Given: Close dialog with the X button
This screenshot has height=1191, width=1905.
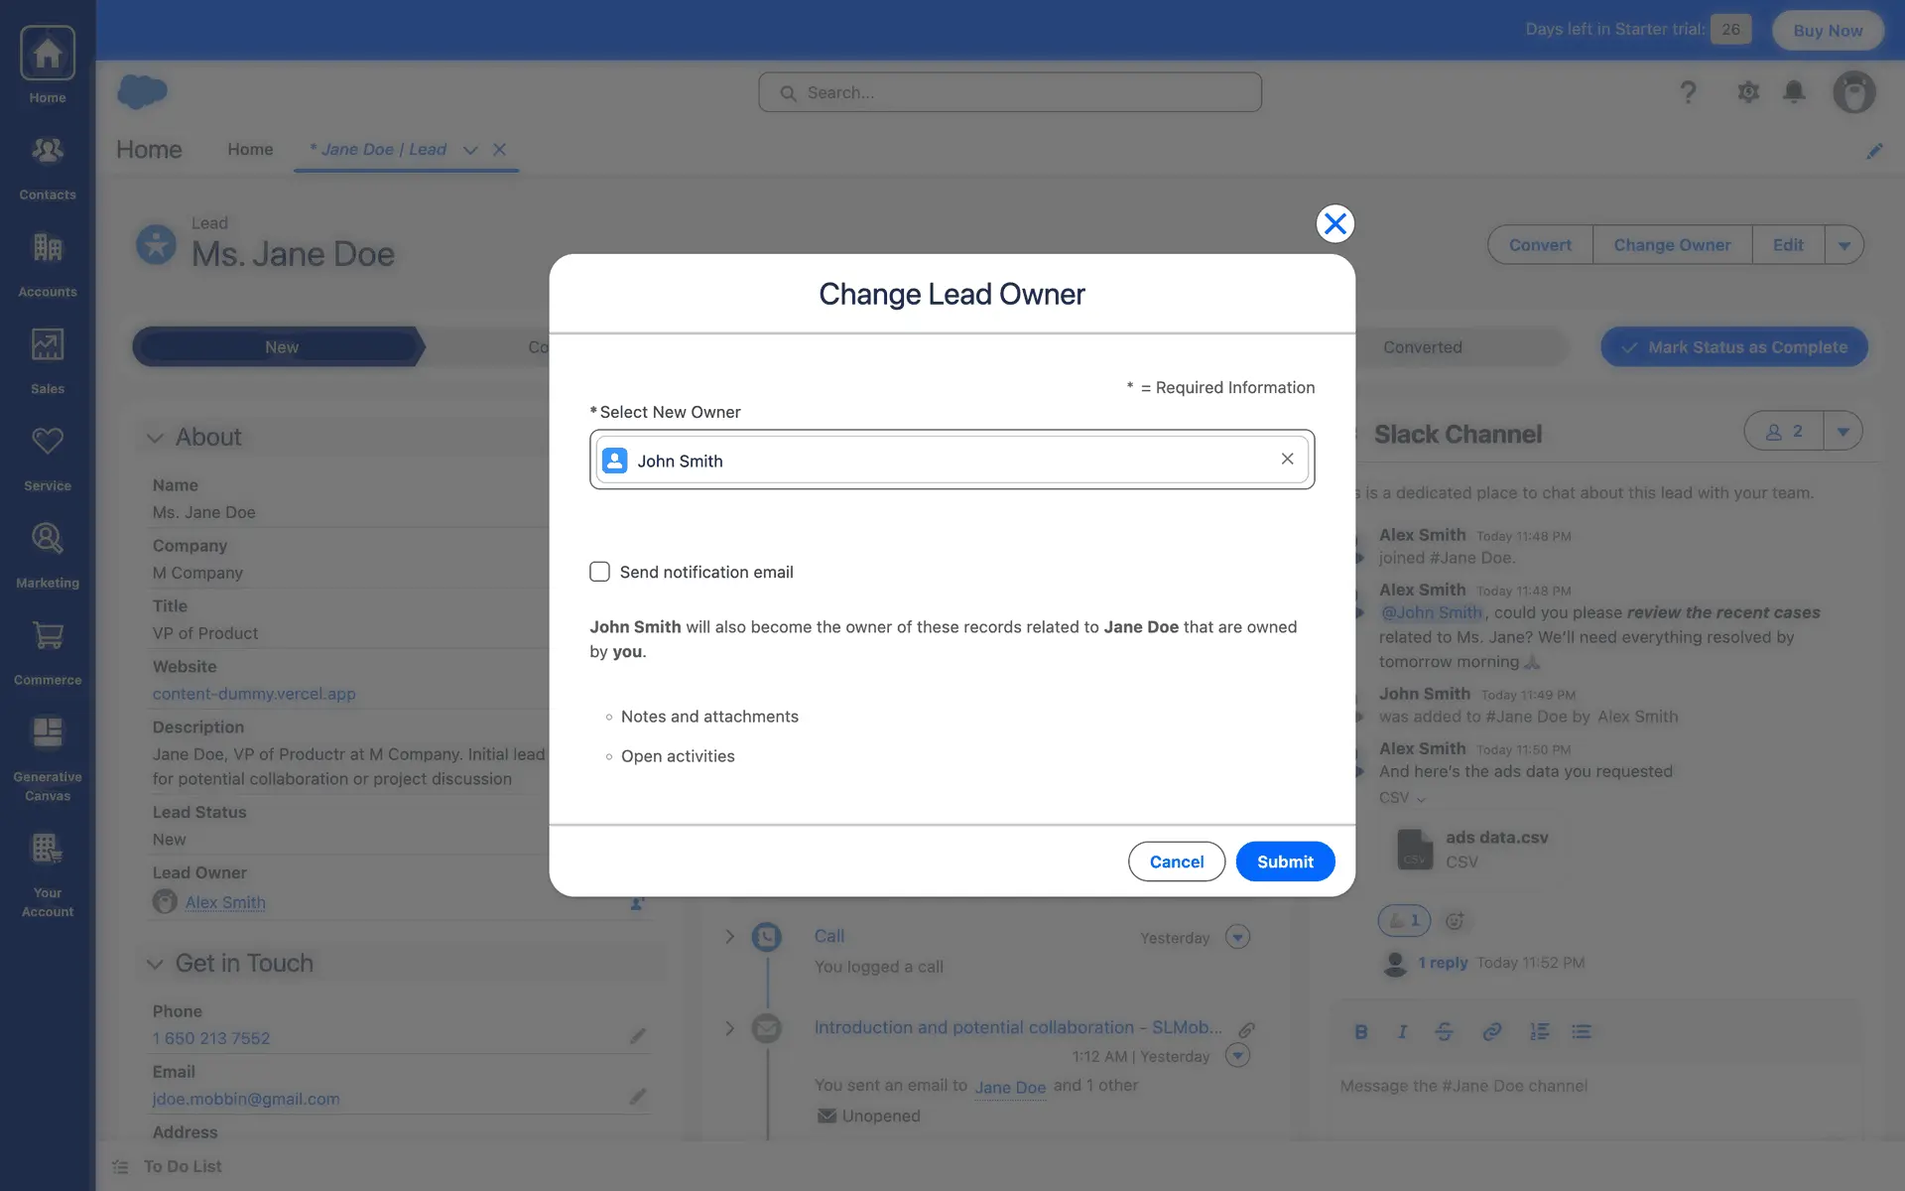Looking at the screenshot, I should point(1334,224).
